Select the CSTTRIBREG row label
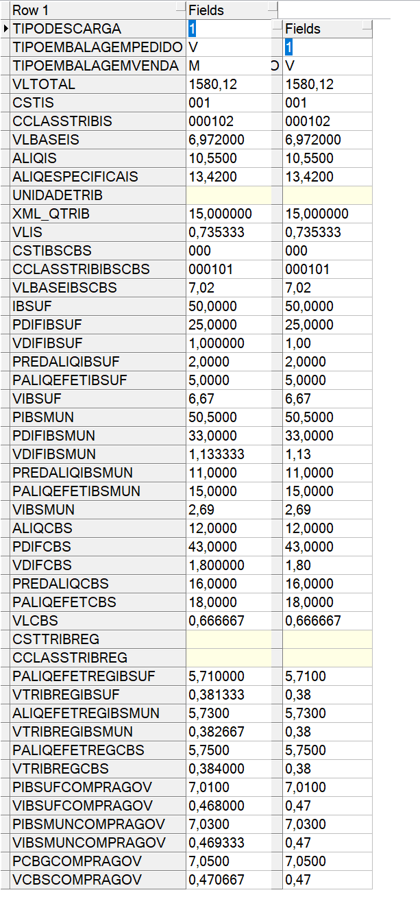Screen dimensions: 420x899 coord(97,639)
